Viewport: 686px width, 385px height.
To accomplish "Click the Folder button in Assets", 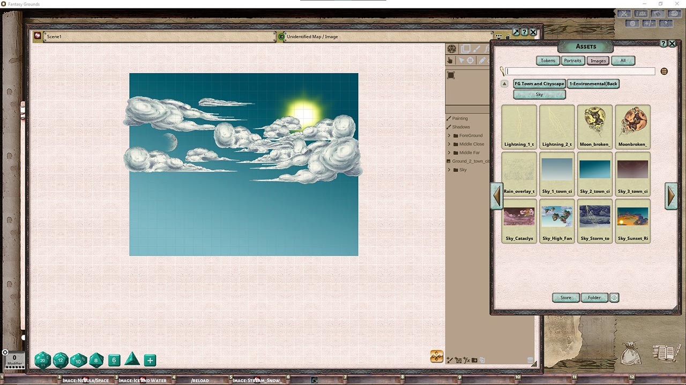I will pyautogui.click(x=594, y=297).
